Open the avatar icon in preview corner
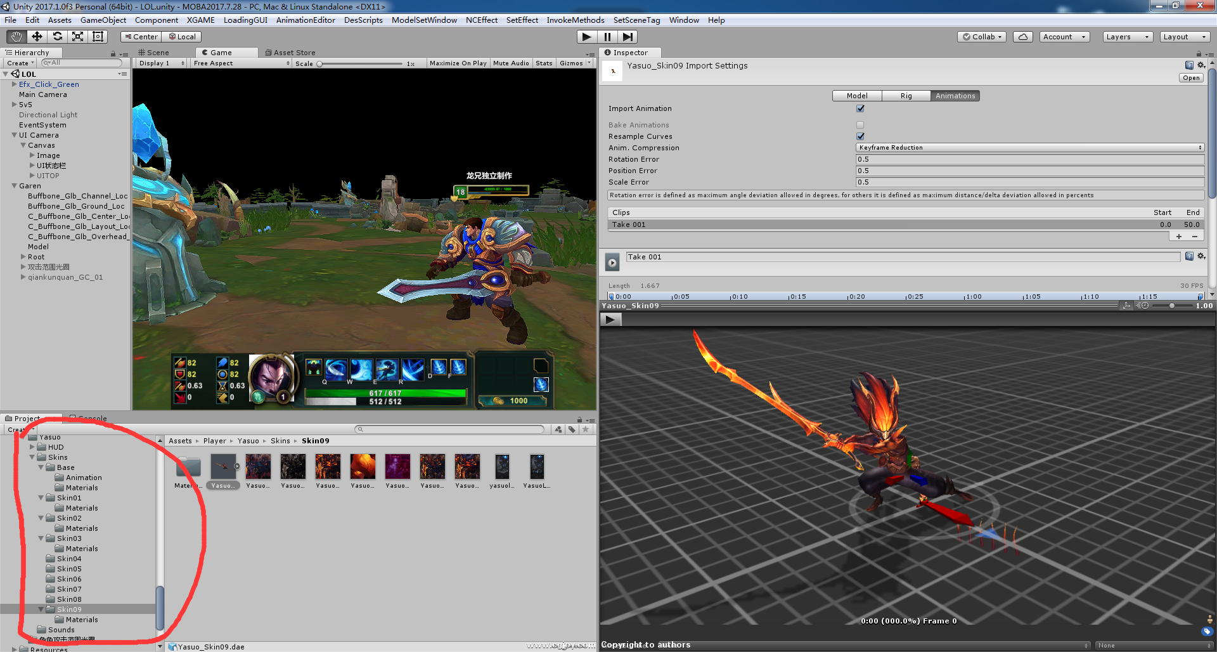 click(x=1209, y=619)
